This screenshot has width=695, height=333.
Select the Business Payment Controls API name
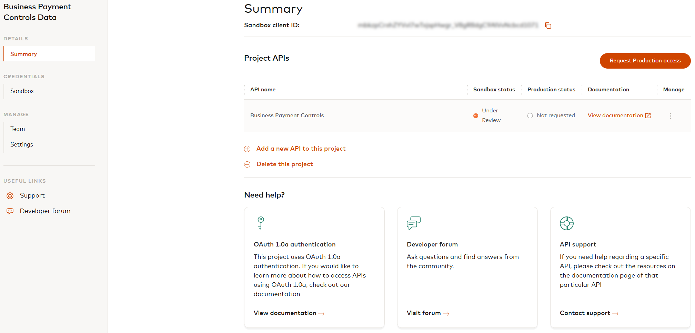point(287,115)
